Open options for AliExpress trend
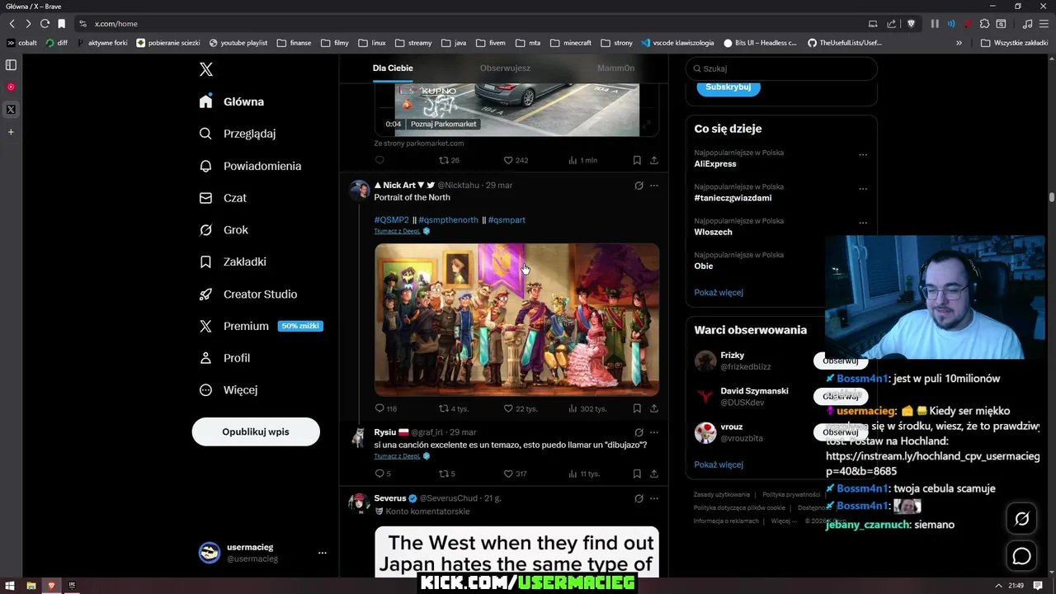Viewport: 1056px width, 594px height. tap(863, 154)
